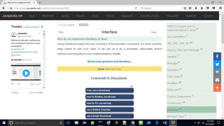Viewport: 224px width, 126px height.
Task: Open the Servlet nav menu
Action: coord(208,16)
